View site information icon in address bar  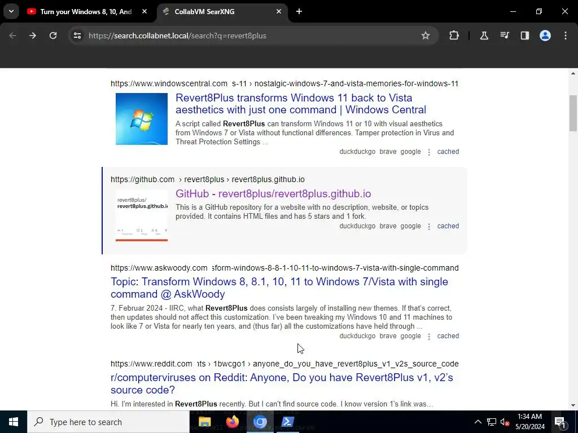[x=77, y=36]
